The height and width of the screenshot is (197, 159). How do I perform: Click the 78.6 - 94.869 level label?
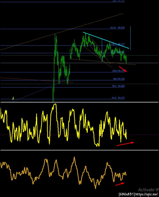118,86
